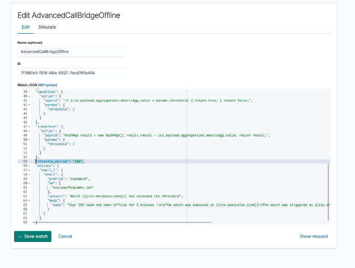Place cursor on the "throttle_period": "15m" line
Image resolution: width=355 pixels, height=268 pixels.
click(x=60, y=161)
